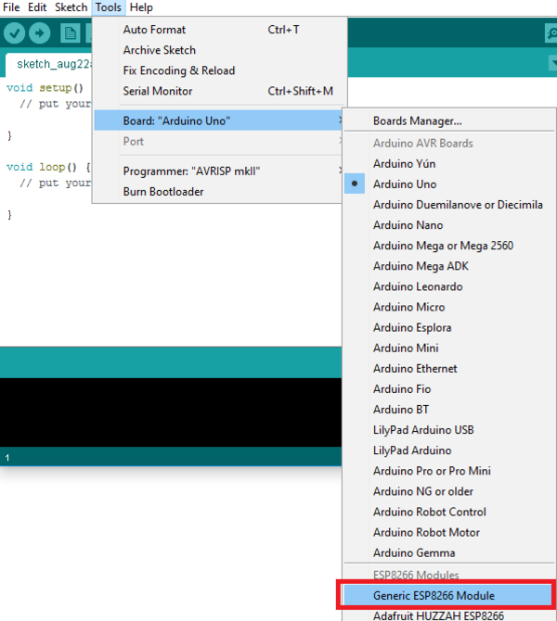The height and width of the screenshot is (621, 557).
Task: Choose Burn Bootloader
Action: (x=218, y=192)
